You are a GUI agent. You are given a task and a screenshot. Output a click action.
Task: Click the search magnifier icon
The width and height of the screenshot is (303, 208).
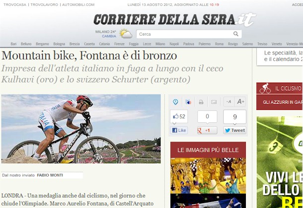pos(236,34)
